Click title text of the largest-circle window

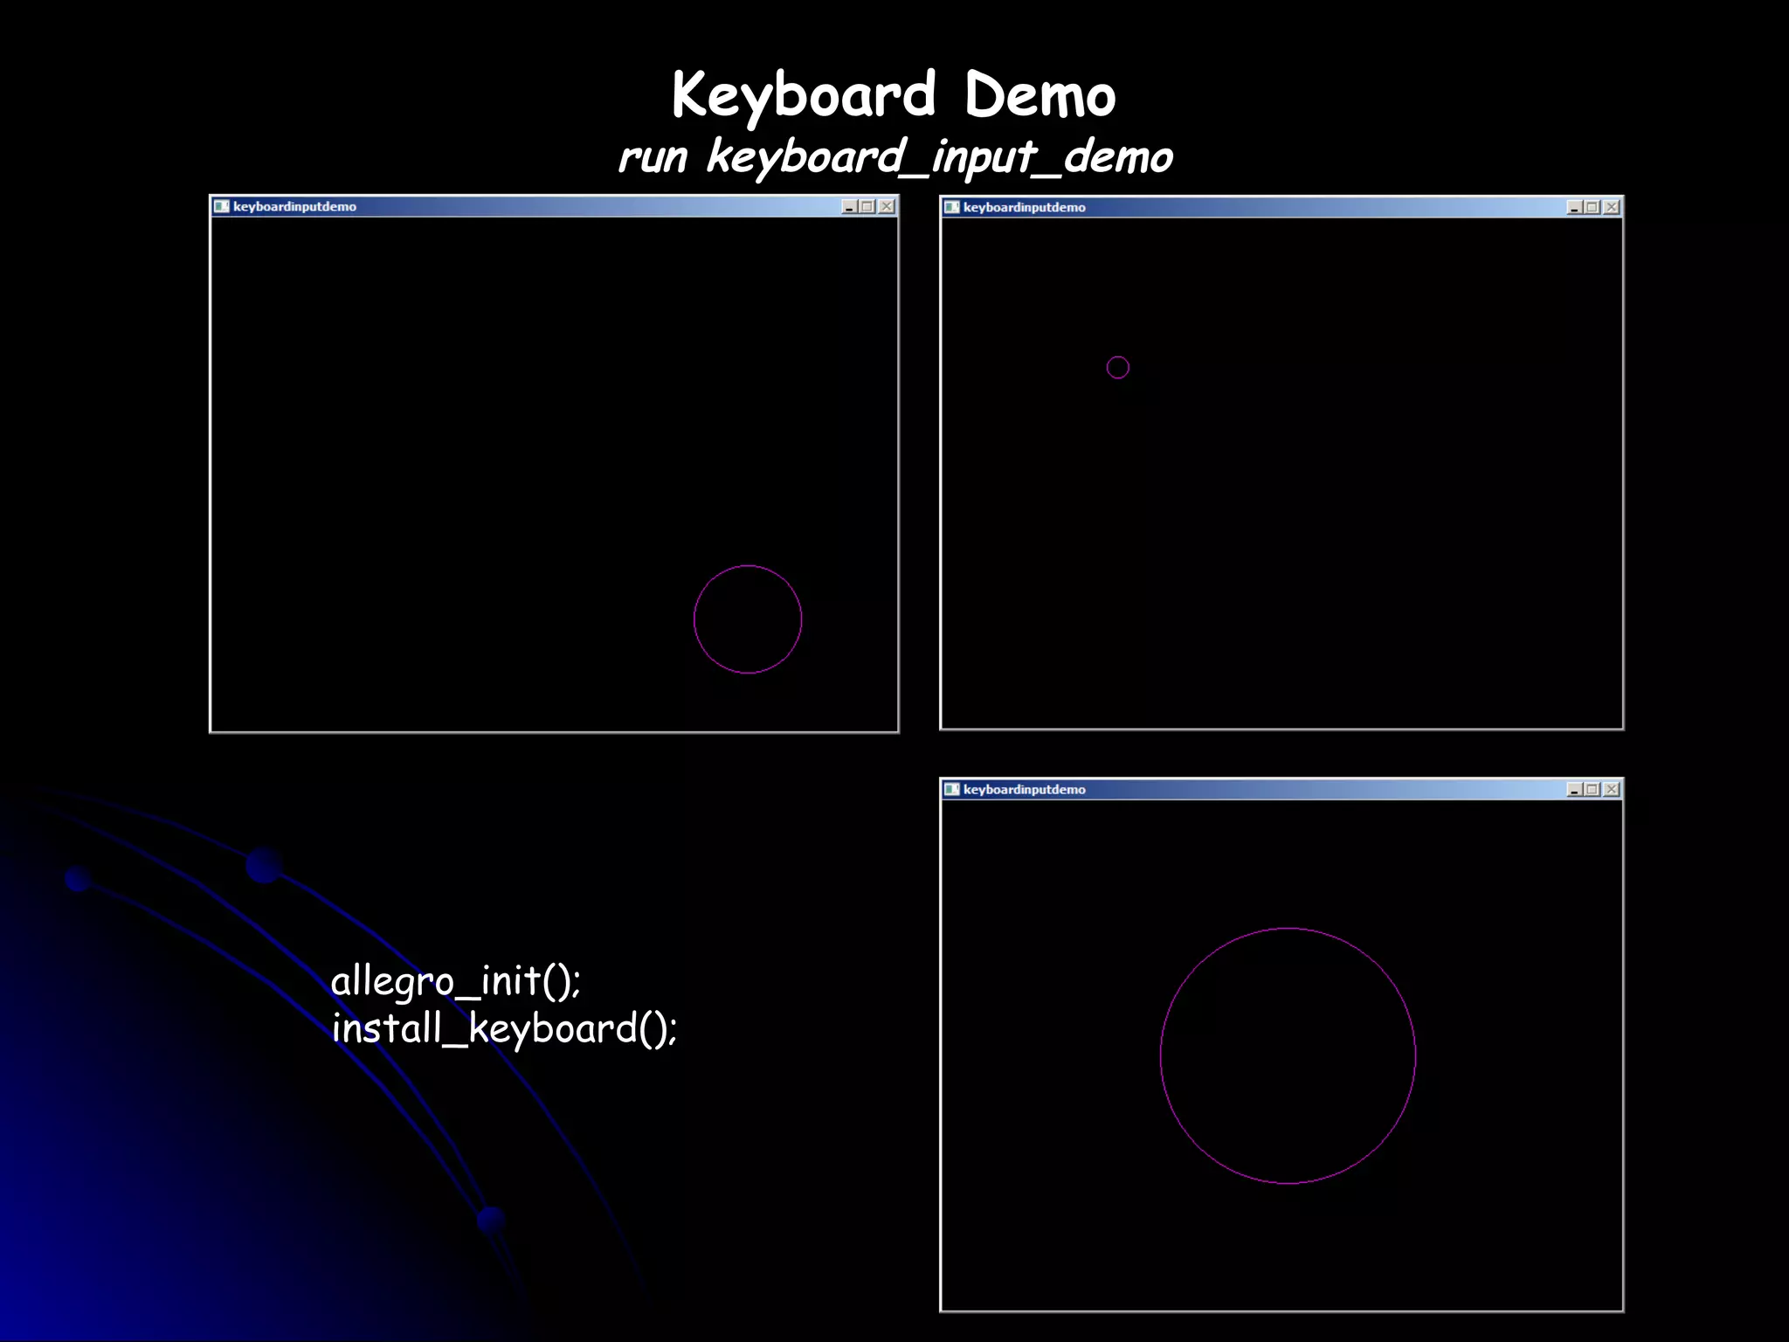pyautogui.click(x=1024, y=789)
